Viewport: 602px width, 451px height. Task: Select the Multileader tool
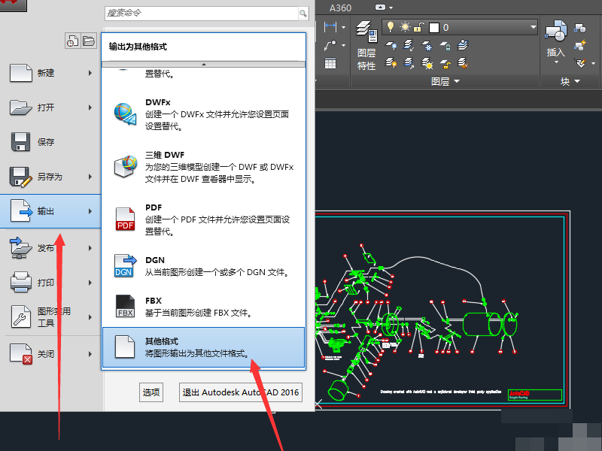click(x=330, y=46)
